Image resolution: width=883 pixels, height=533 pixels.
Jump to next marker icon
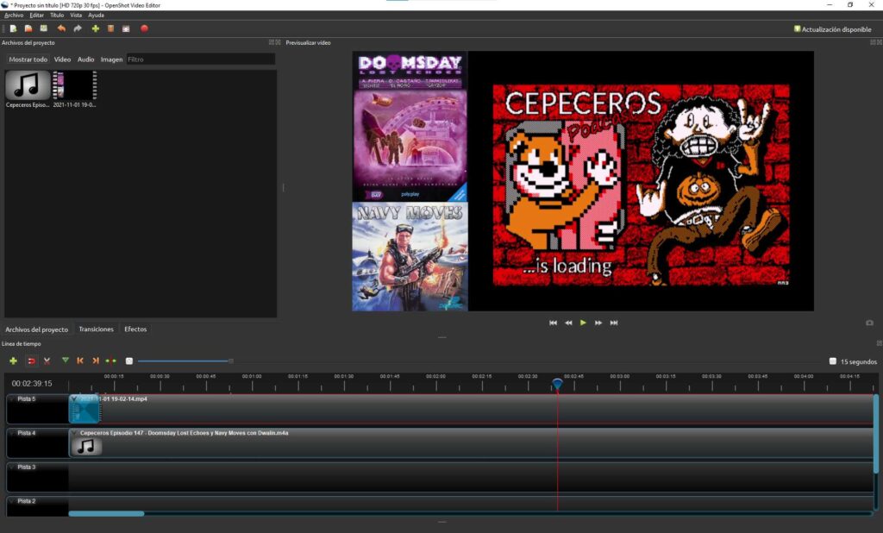click(x=95, y=361)
